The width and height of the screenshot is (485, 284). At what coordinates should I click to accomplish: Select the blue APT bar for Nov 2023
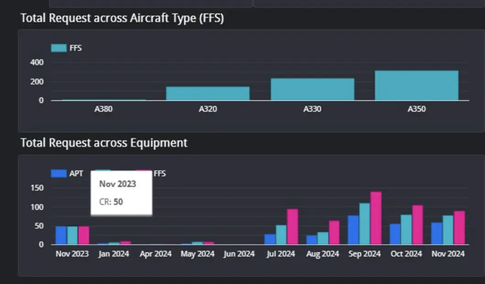pyautogui.click(x=61, y=236)
